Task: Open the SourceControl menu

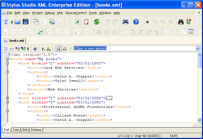Action: [76, 13]
